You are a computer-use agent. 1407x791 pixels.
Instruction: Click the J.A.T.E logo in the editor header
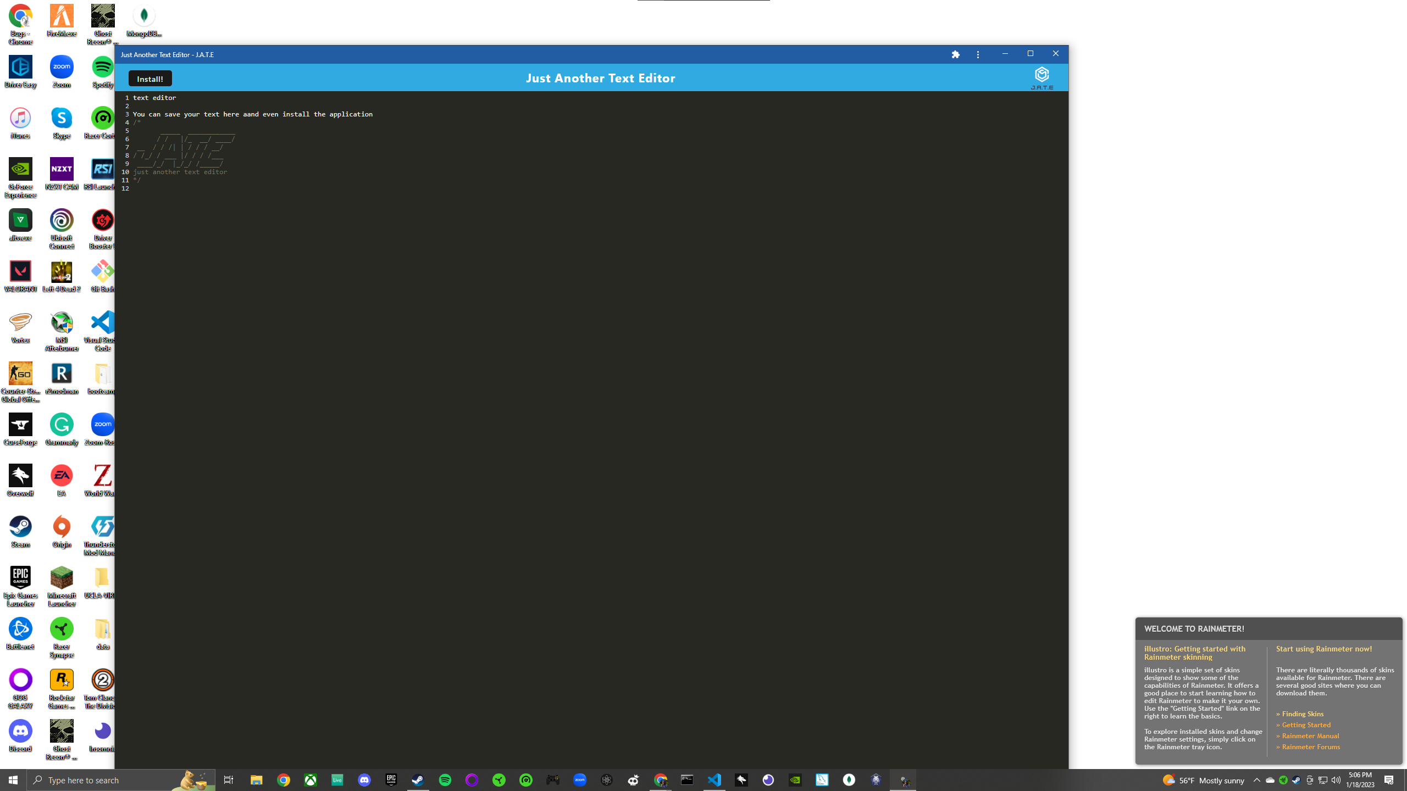[1042, 75]
